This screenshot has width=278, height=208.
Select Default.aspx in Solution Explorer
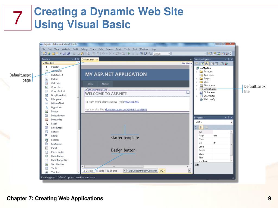pos(210,89)
